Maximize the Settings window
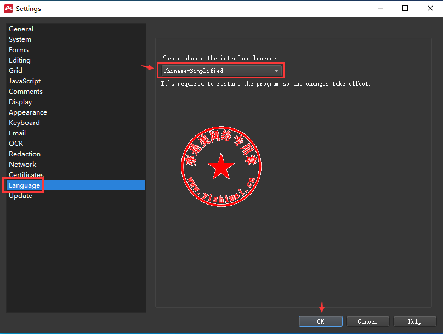The width and height of the screenshot is (443, 334). tap(405, 8)
